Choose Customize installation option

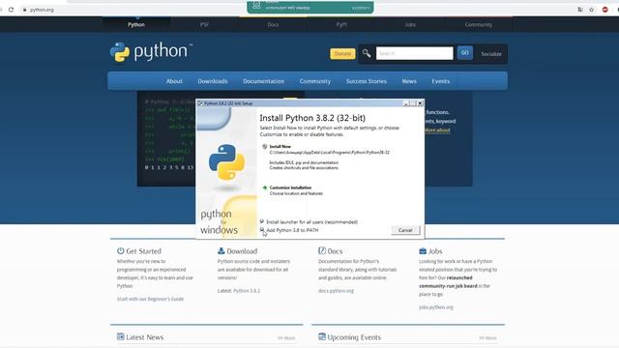click(x=290, y=188)
